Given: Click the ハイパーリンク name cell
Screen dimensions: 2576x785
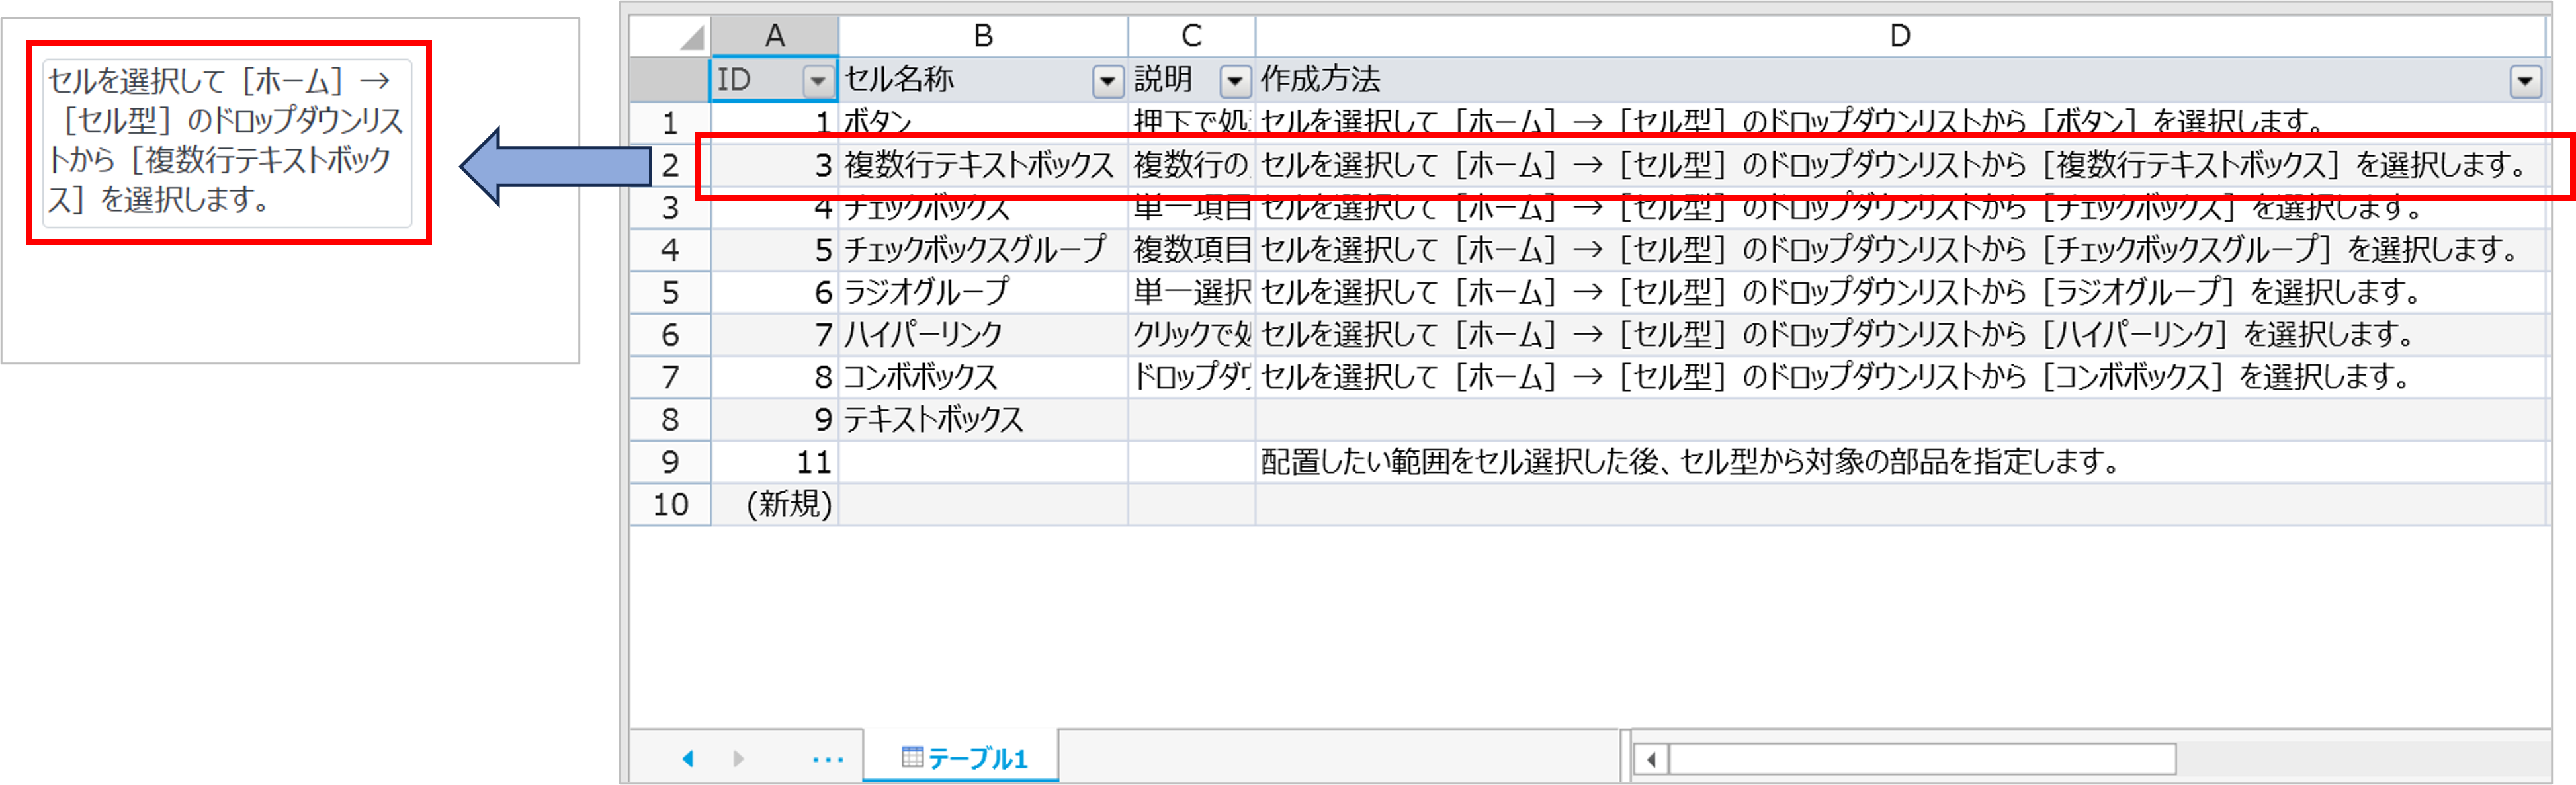Looking at the screenshot, I should click(983, 335).
